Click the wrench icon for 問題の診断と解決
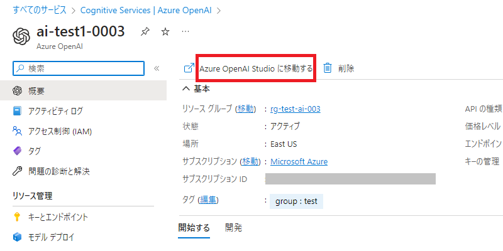 tap(18, 171)
